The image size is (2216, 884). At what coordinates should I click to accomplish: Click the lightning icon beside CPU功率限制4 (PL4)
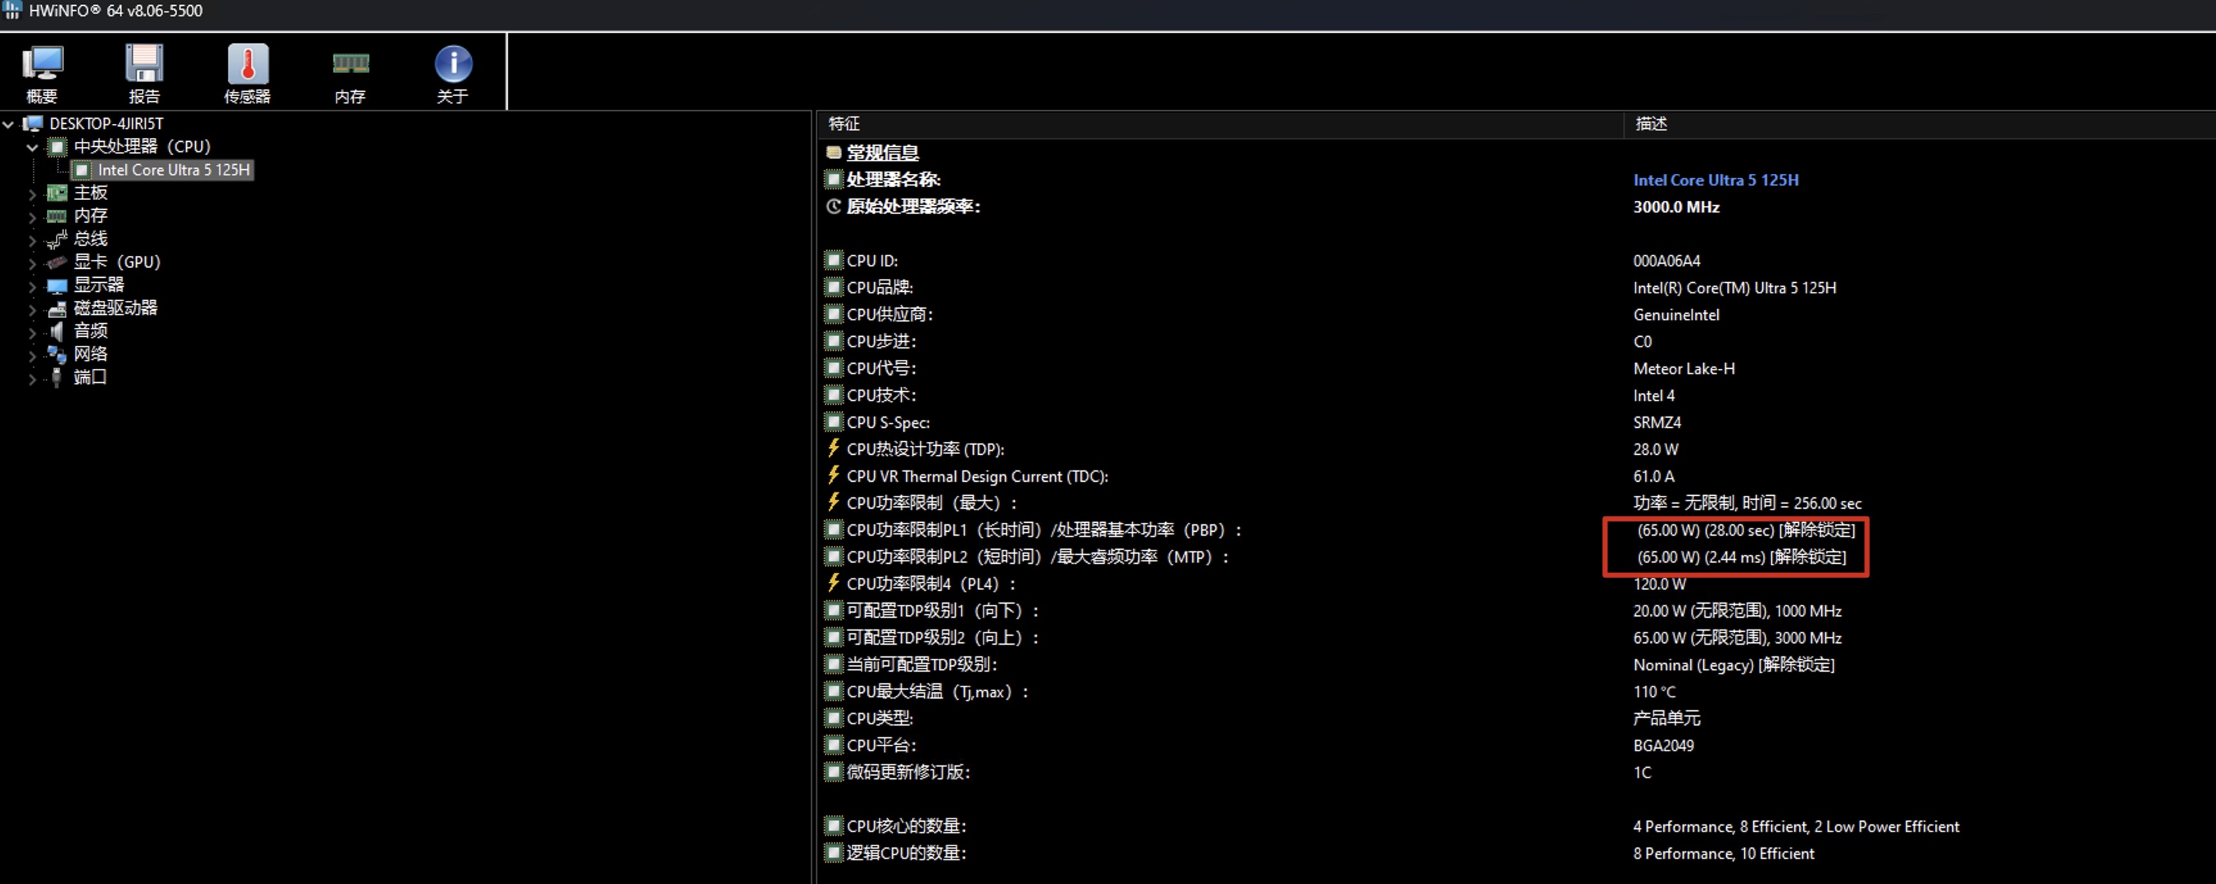[x=834, y=583]
